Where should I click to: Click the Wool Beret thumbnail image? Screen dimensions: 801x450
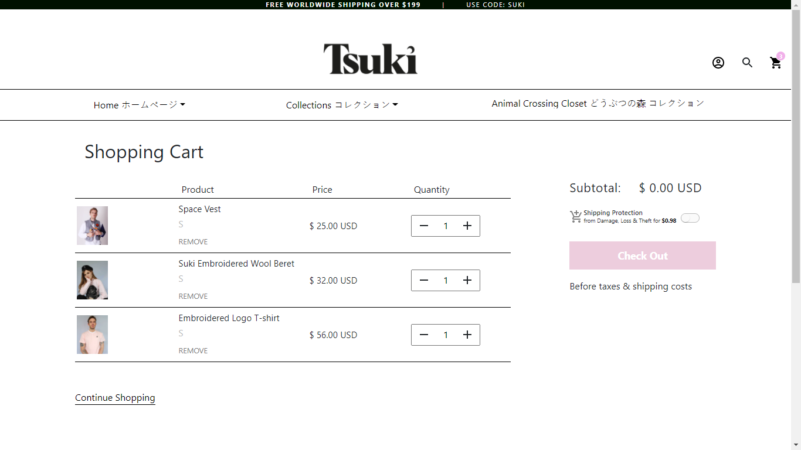[x=92, y=280]
